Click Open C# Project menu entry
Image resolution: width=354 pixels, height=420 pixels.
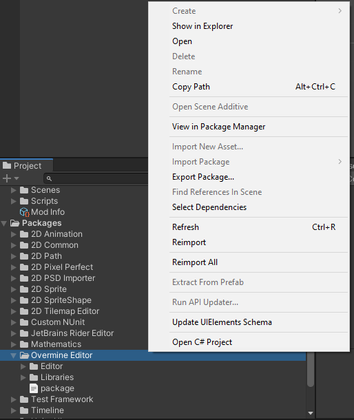pyautogui.click(x=202, y=342)
